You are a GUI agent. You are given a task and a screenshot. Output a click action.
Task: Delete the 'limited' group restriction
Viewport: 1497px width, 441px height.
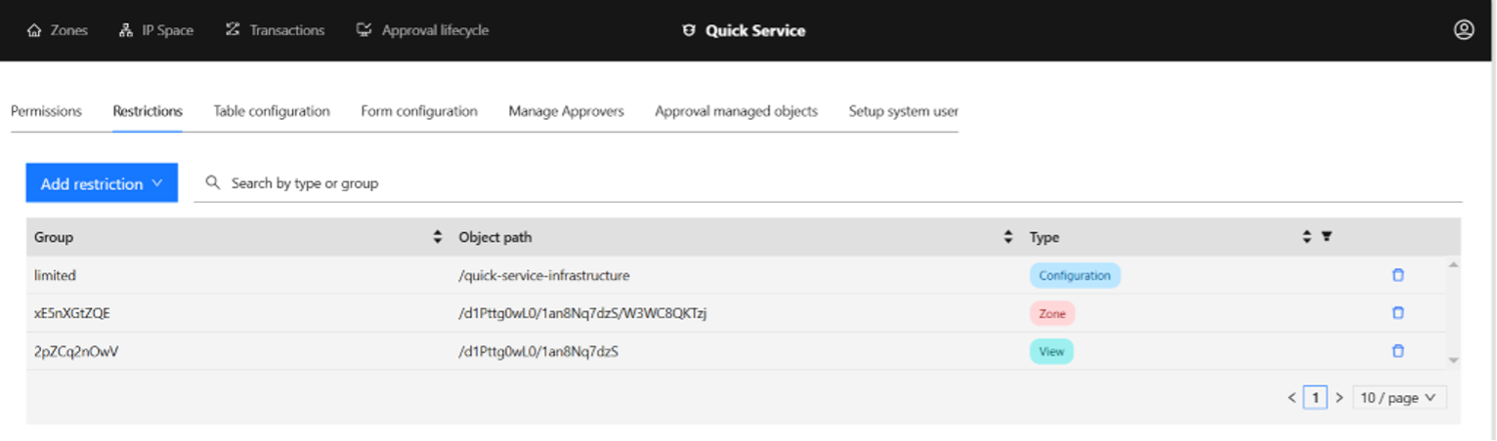[1397, 275]
